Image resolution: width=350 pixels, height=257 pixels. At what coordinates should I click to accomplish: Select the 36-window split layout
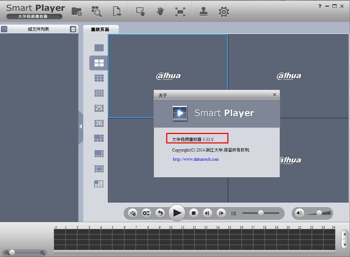99,123
